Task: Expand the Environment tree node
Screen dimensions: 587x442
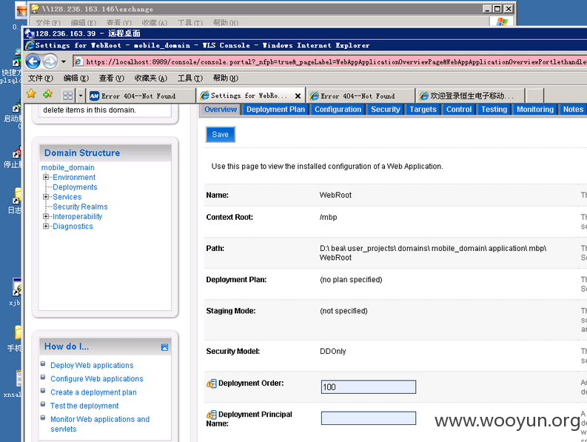Action: 46,177
